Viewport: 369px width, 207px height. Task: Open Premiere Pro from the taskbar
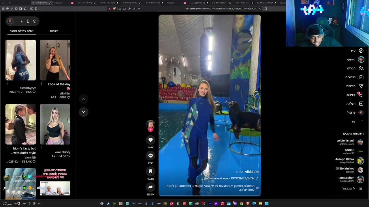coord(210,204)
